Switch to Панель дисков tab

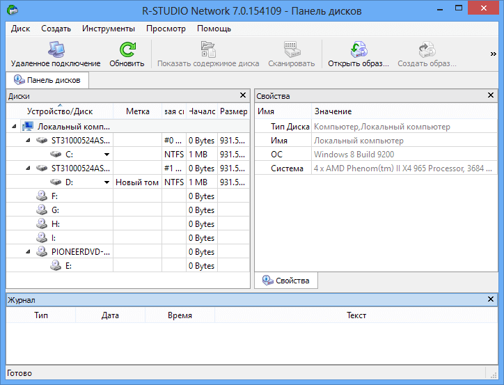[47, 80]
